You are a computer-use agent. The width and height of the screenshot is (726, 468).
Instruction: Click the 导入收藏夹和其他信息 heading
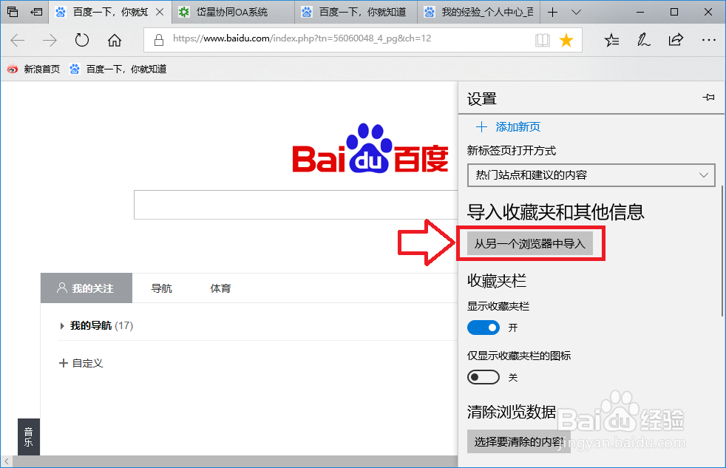pos(556,212)
